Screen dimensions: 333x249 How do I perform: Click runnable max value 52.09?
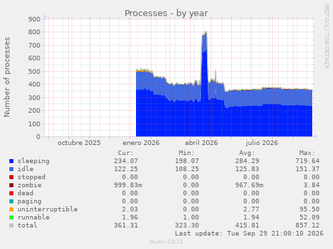pos(310,217)
